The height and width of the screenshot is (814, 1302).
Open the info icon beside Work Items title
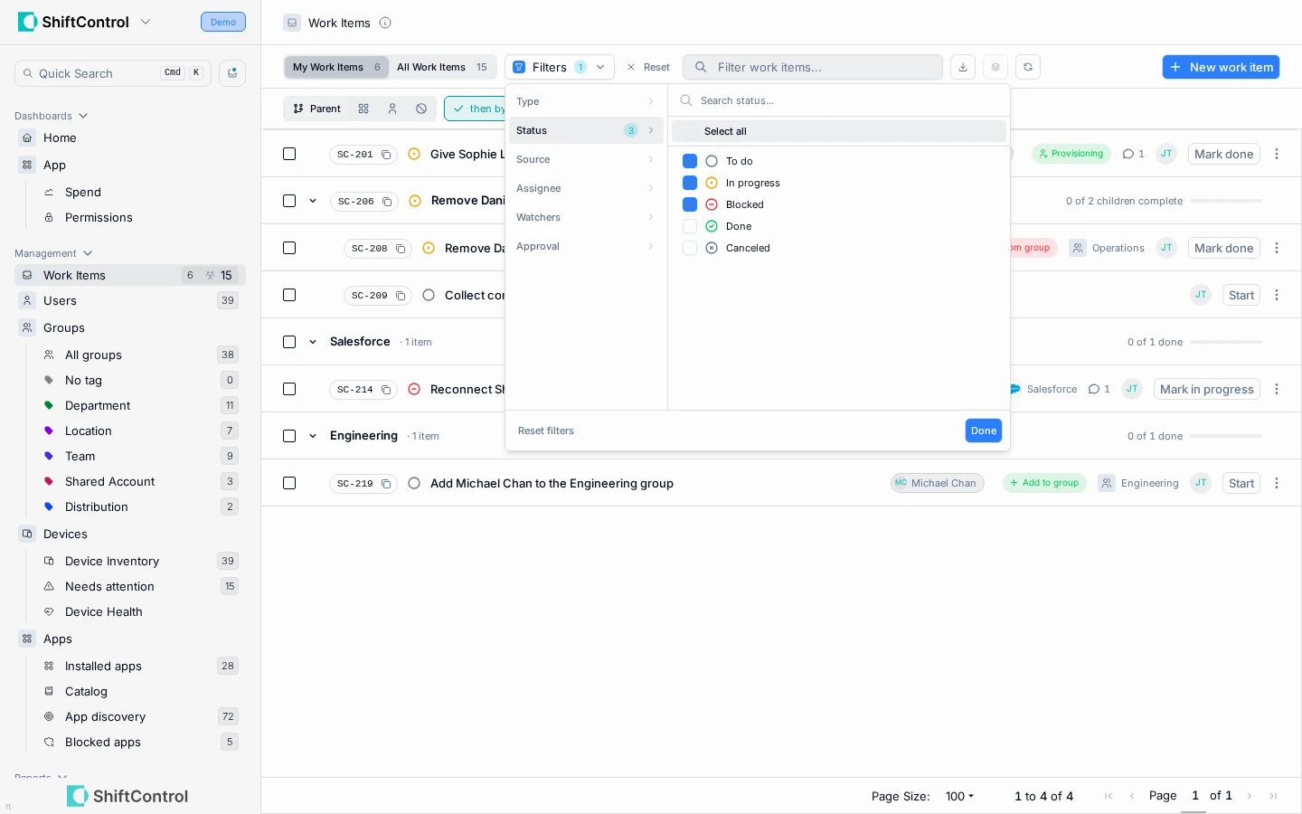tap(385, 23)
